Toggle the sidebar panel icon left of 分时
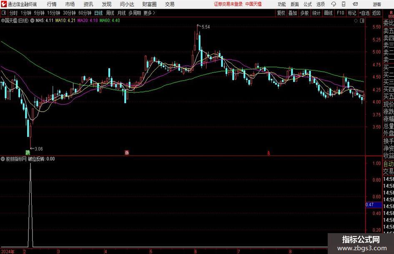This screenshot has width=394, height=254. click(4, 13)
